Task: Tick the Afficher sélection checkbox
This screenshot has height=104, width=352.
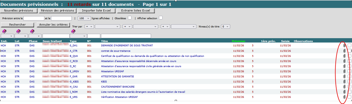Action: [161, 18]
